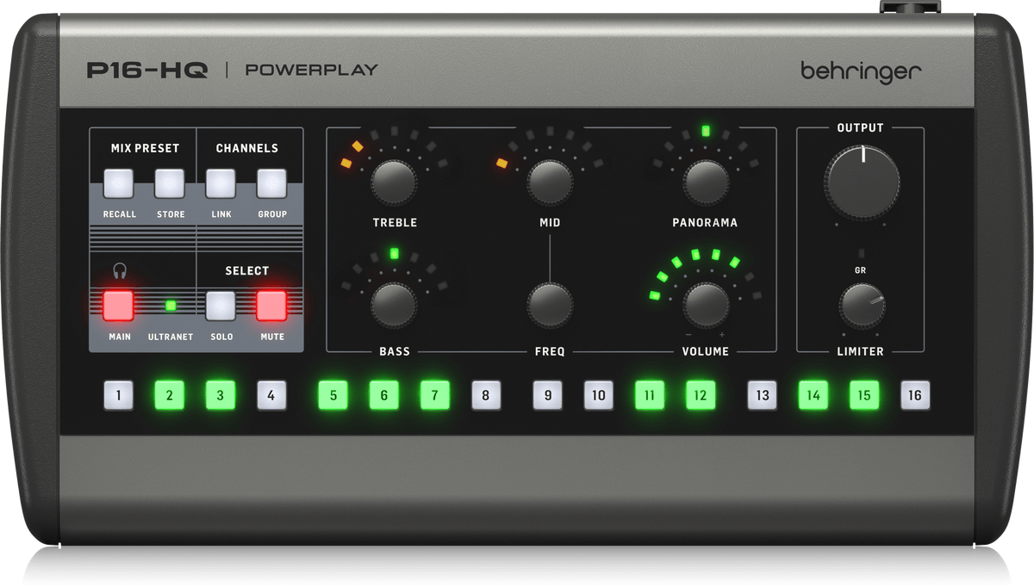This screenshot has width=1034, height=587.
Task: Click the BASS knob
Action: click(x=394, y=305)
